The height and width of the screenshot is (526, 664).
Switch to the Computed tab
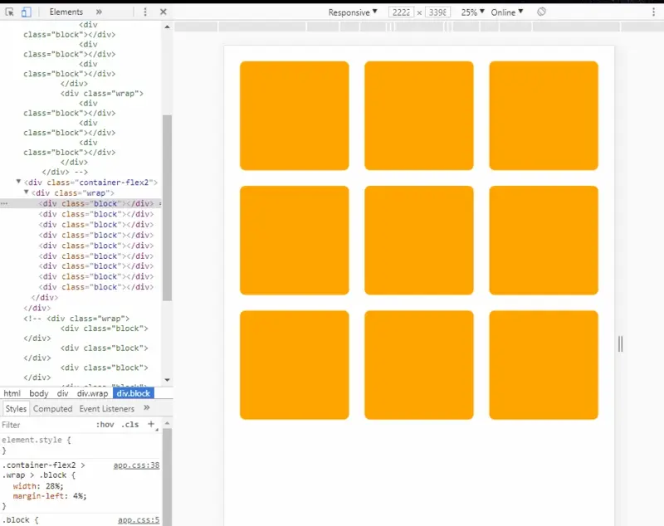point(52,409)
